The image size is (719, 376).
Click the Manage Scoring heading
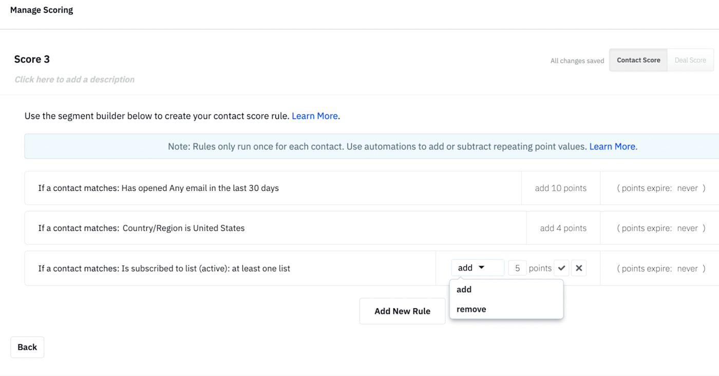[x=42, y=10]
